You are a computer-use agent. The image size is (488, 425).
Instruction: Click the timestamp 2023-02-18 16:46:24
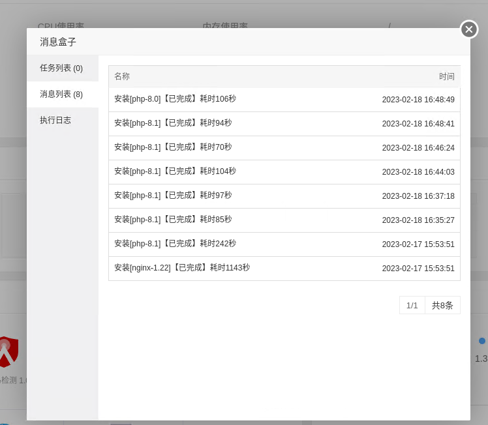coord(418,148)
